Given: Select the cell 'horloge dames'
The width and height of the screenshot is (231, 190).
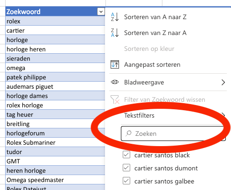Looking at the screenshot, I should [55, 96].
